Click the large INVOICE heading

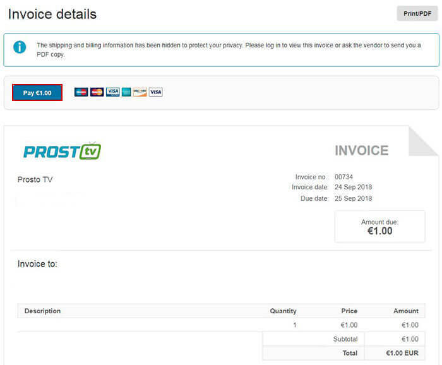[x=362, y=150]
